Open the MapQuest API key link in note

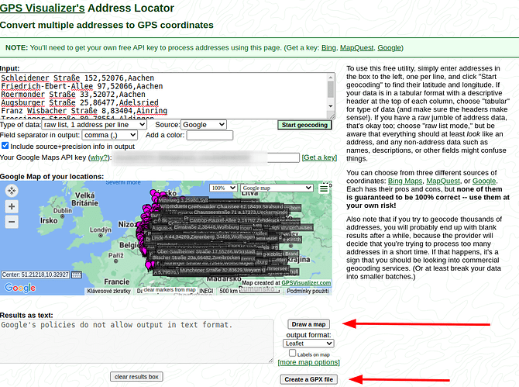click(x=356, y=48)
